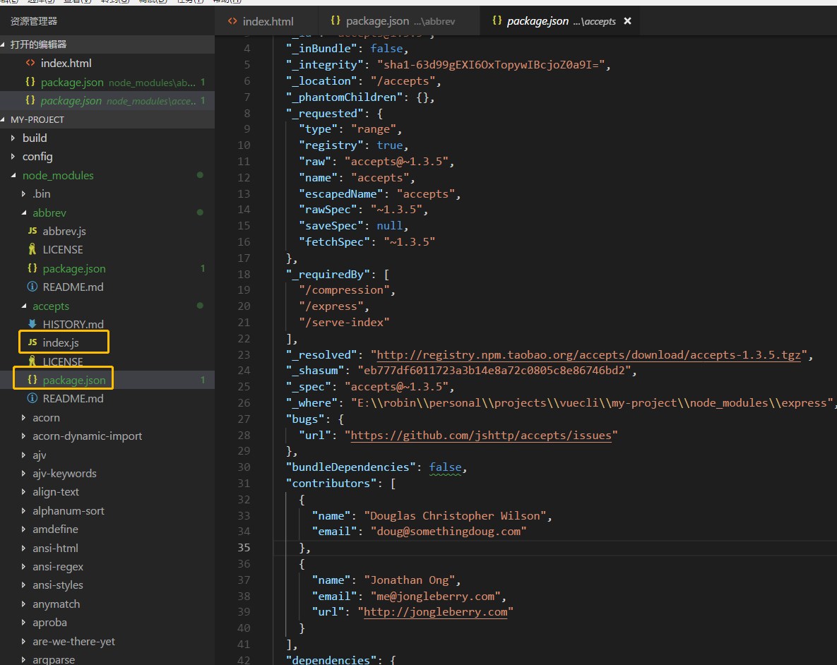This screenshot has height=665, width=837.
Task: Collapse the node_modules folder
Action: coord(58,176)
